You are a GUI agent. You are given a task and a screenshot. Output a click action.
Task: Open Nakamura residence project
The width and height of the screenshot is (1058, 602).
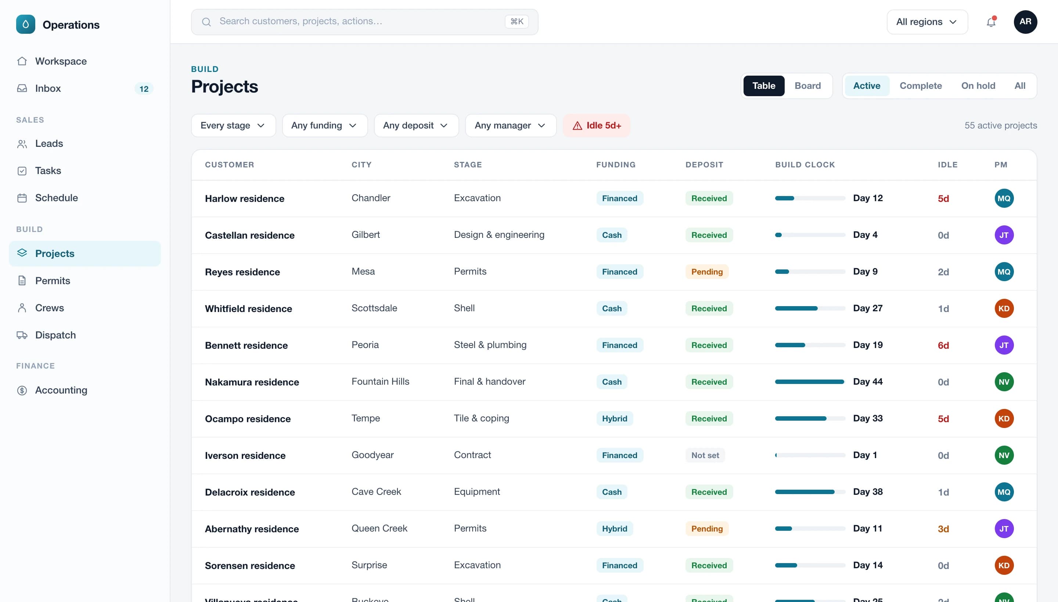pos(614,382)
